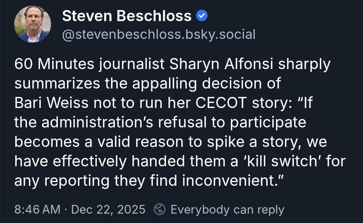
Task: Click the final word "inconvenient."
Action: point(234,181)
